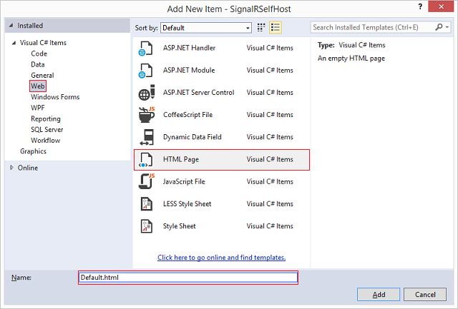Close the Add New Item dialog
The height and width of the screenshot is (309, 458).
pyautogui.click(x=441, y=6)
